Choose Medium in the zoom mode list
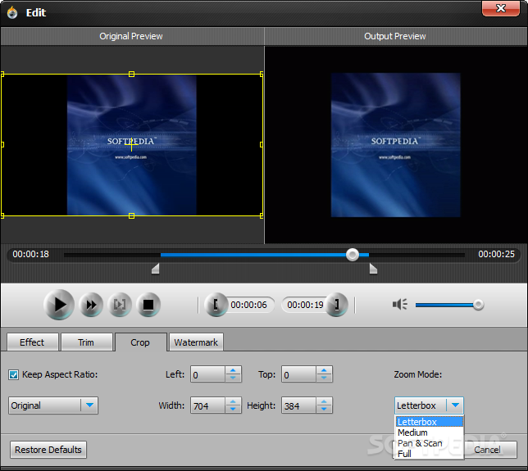The image size is (528, 471). 430,433
